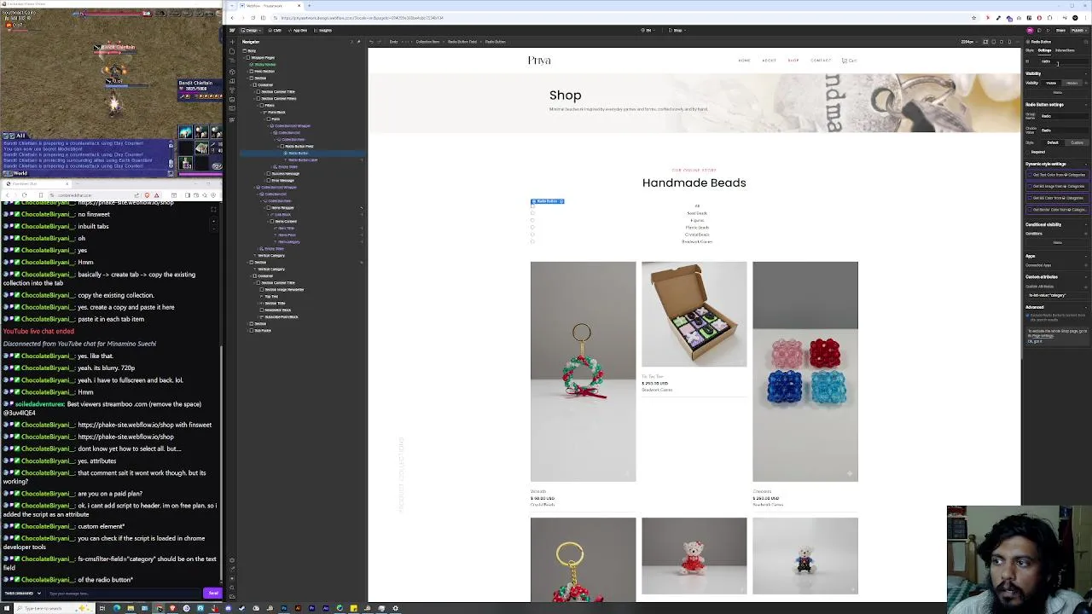
Task: Click the Wreath keychain product image
Action: pyautogui.click(x=583, y=371)
